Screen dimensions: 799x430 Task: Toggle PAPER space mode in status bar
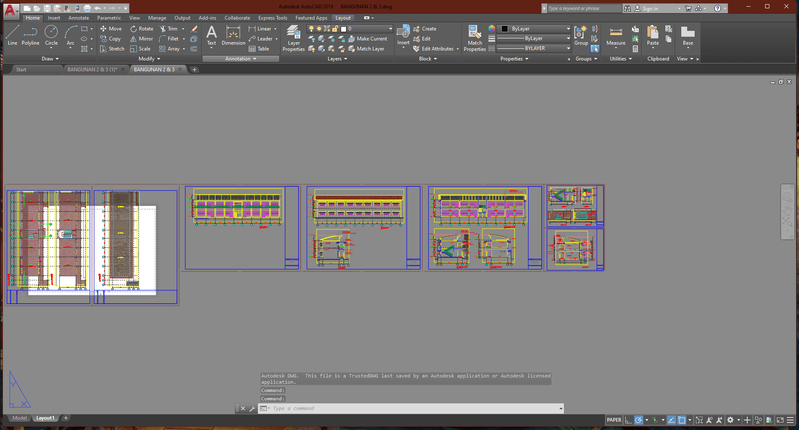614,420
